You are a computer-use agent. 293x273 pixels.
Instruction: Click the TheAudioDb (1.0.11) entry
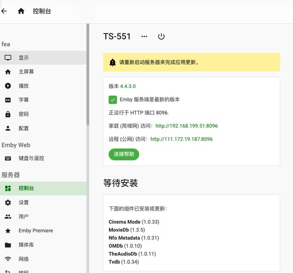pos(132,254)
